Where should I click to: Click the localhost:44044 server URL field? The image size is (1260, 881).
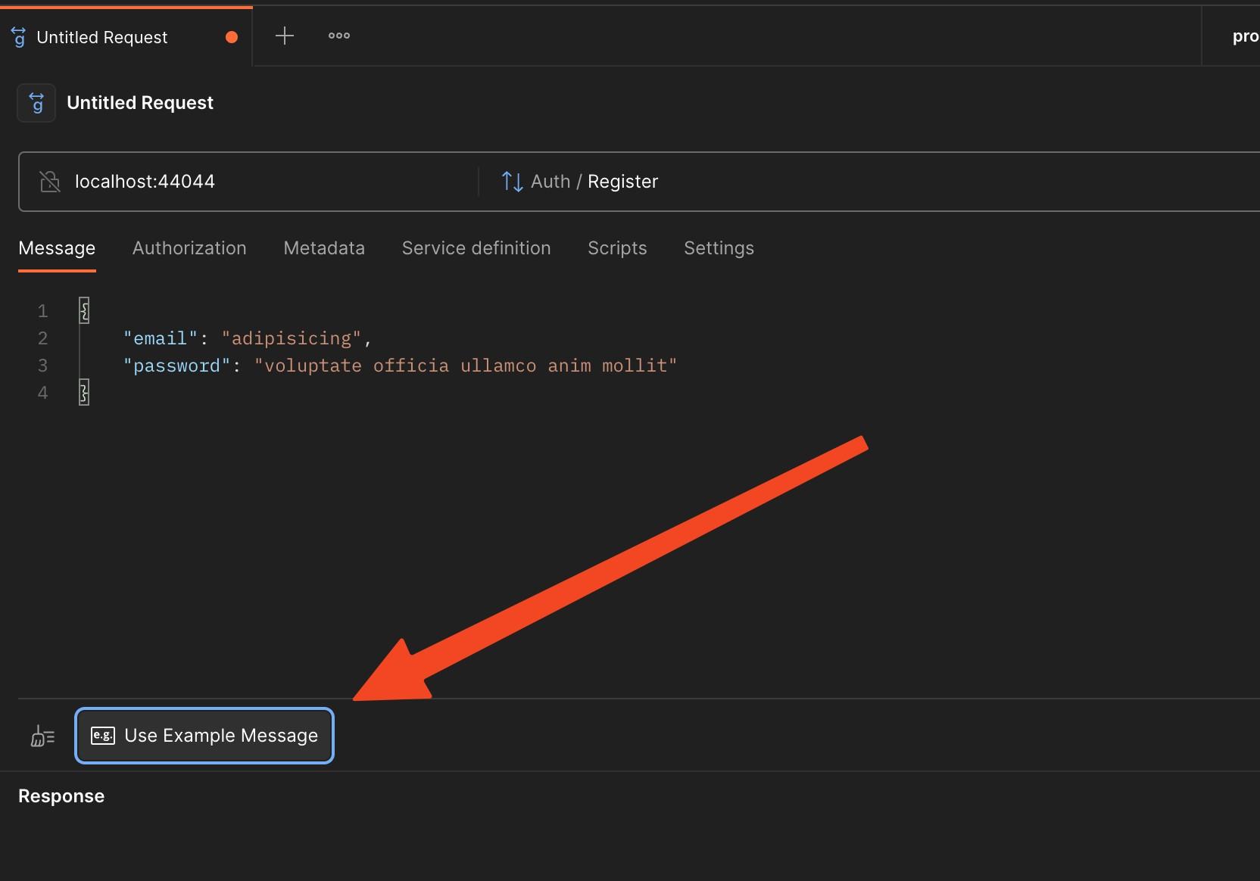click(145, 182)
